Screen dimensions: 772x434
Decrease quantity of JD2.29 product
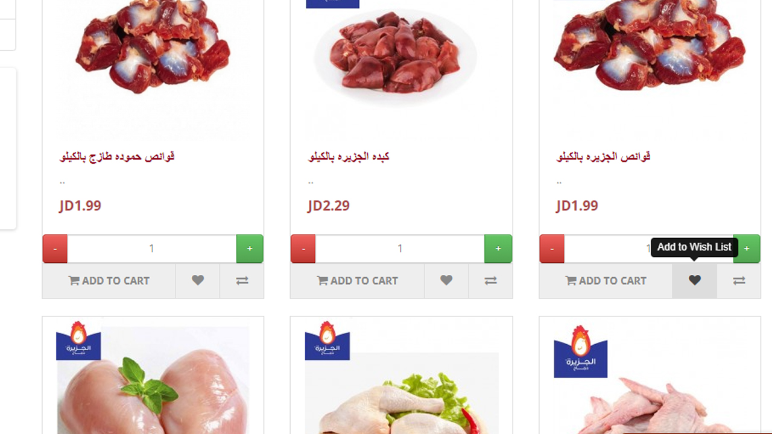pyautogui.click(x=303, y=248)
